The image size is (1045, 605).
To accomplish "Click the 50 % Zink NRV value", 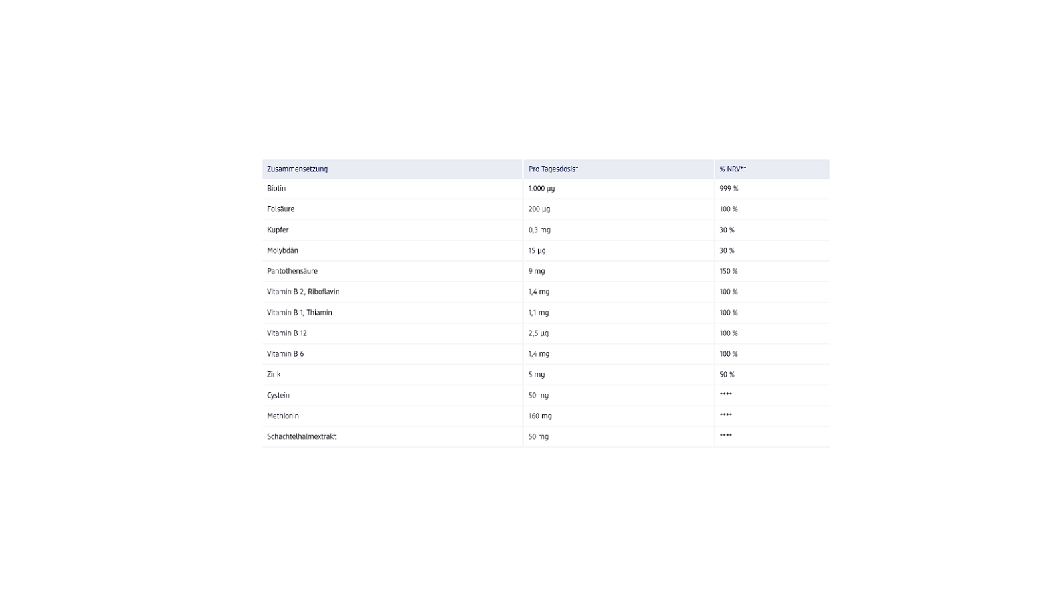I will tap(727, 375).
